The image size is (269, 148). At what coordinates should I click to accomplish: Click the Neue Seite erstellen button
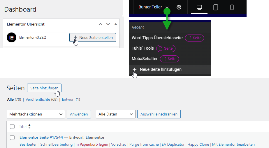93,37
